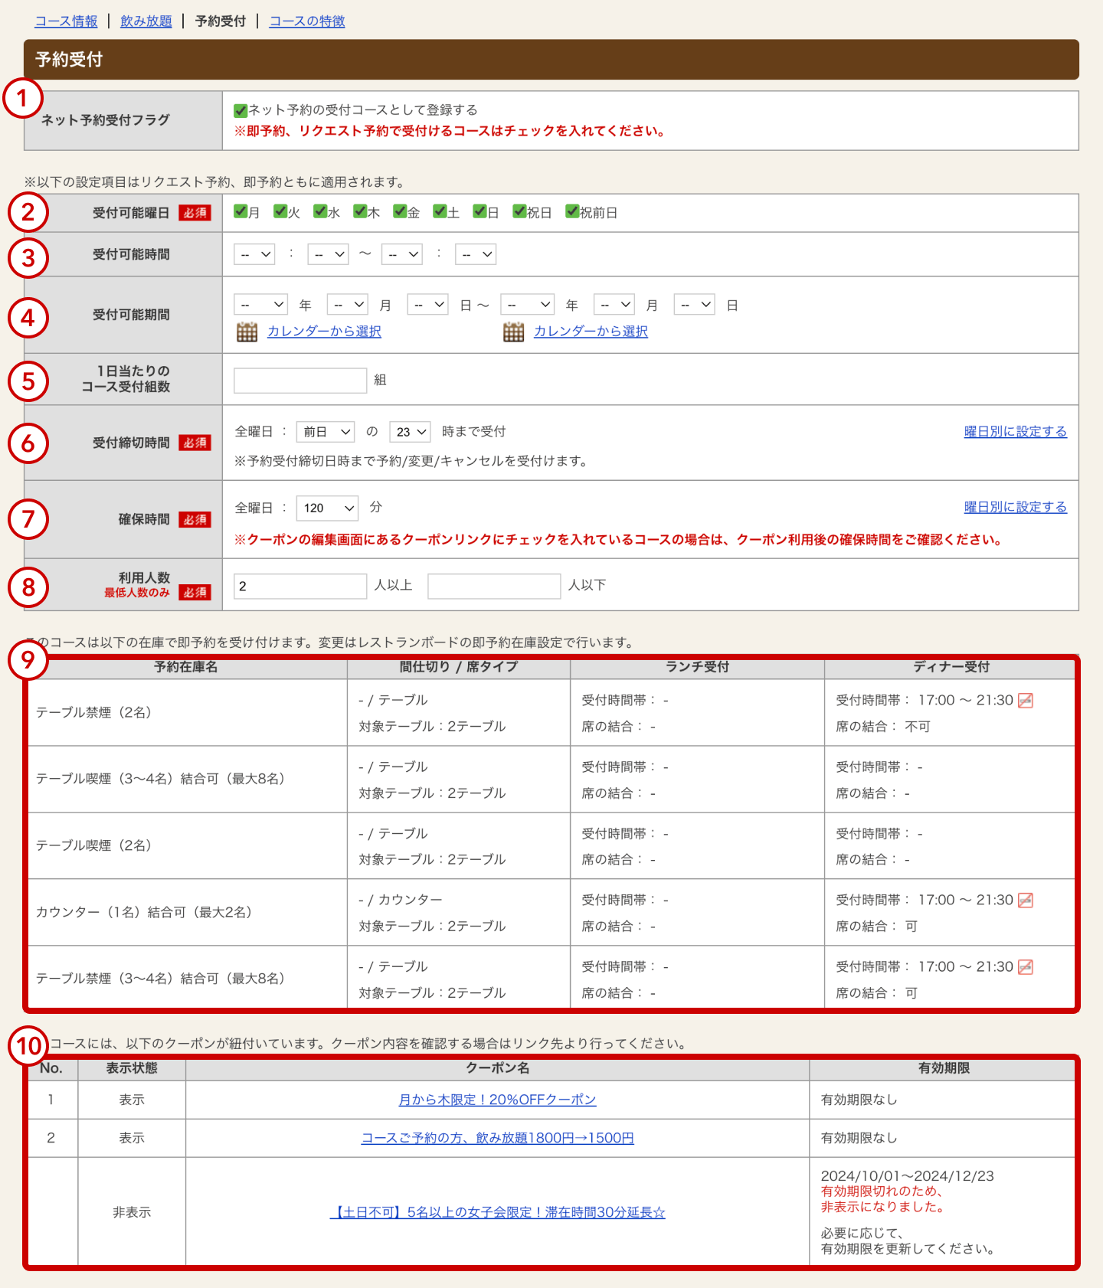This screenshot has height=1288, width=1103.
Task: Uncheck 火 (Tuesday) checkbox
Action: [x=280, y=211]
